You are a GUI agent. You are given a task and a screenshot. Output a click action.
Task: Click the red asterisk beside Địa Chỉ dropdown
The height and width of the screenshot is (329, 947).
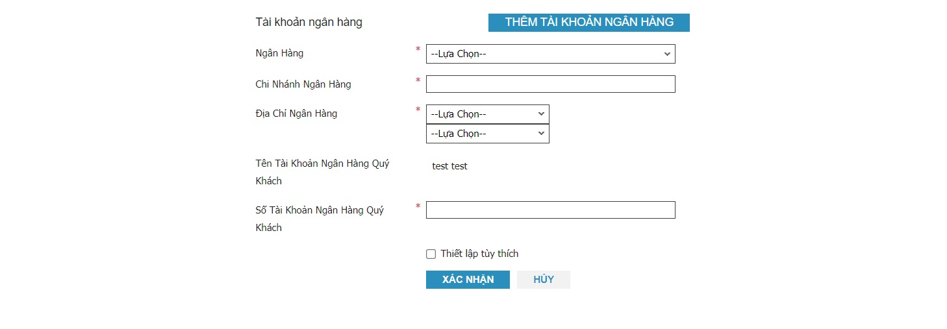418,110
